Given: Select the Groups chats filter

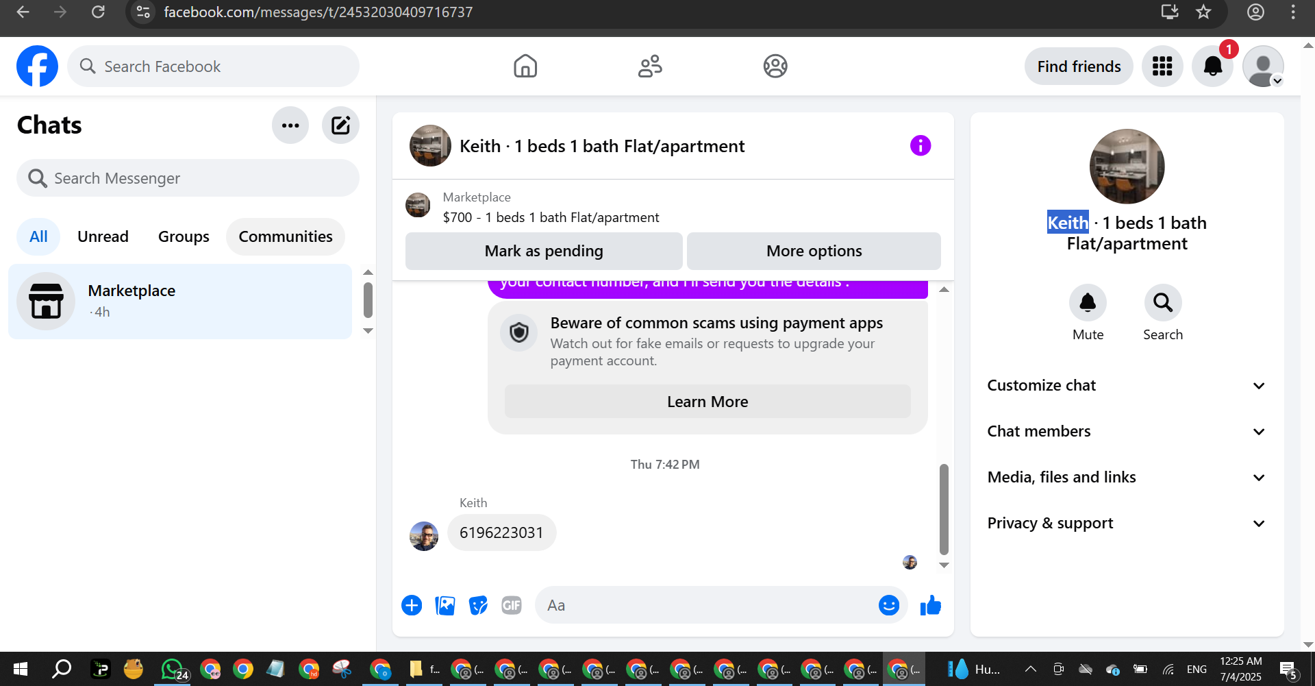Looking at the screenshot, I should 184,236.
